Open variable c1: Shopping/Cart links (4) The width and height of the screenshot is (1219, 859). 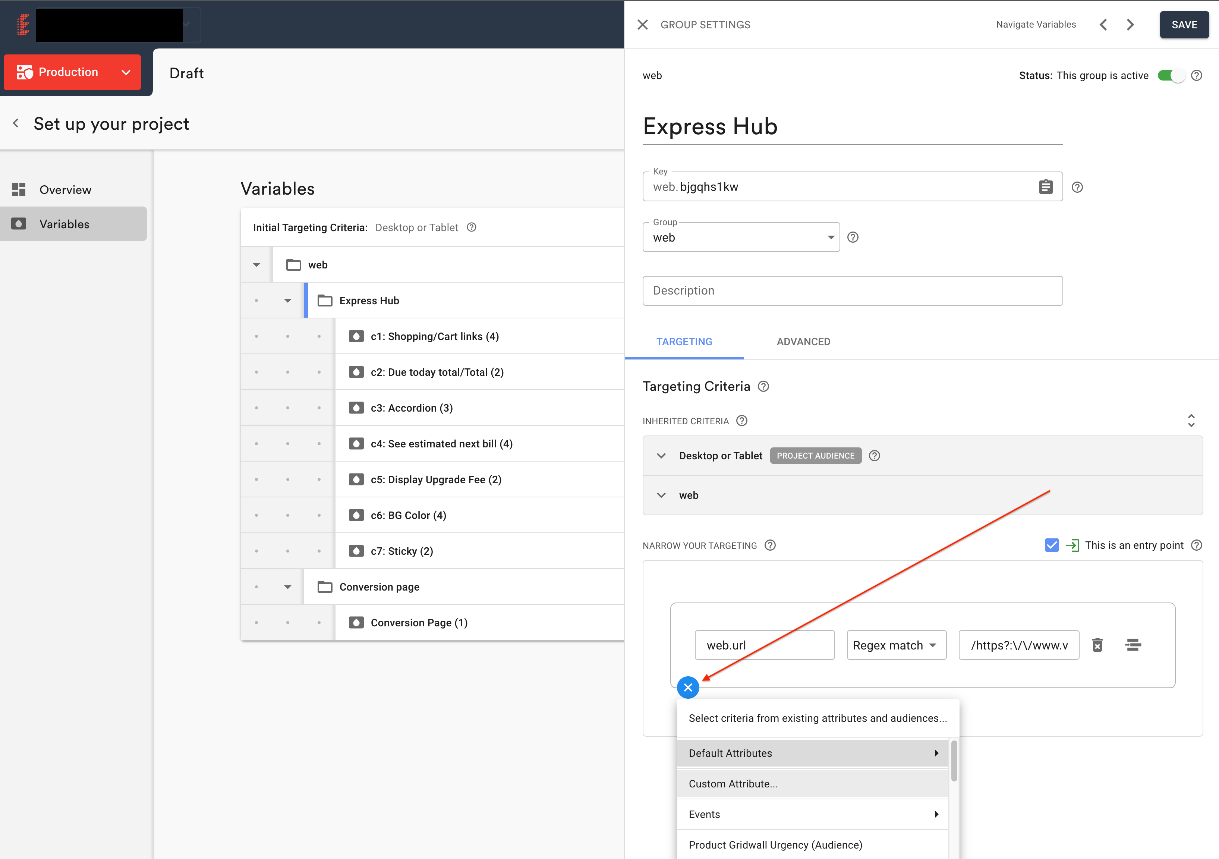(480, 336)
